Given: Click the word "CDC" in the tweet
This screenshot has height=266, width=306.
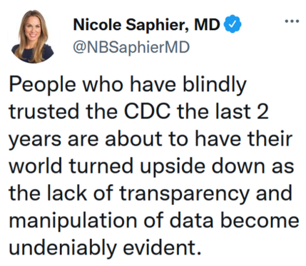Looking at the screenshot, I should click(147, 111).
